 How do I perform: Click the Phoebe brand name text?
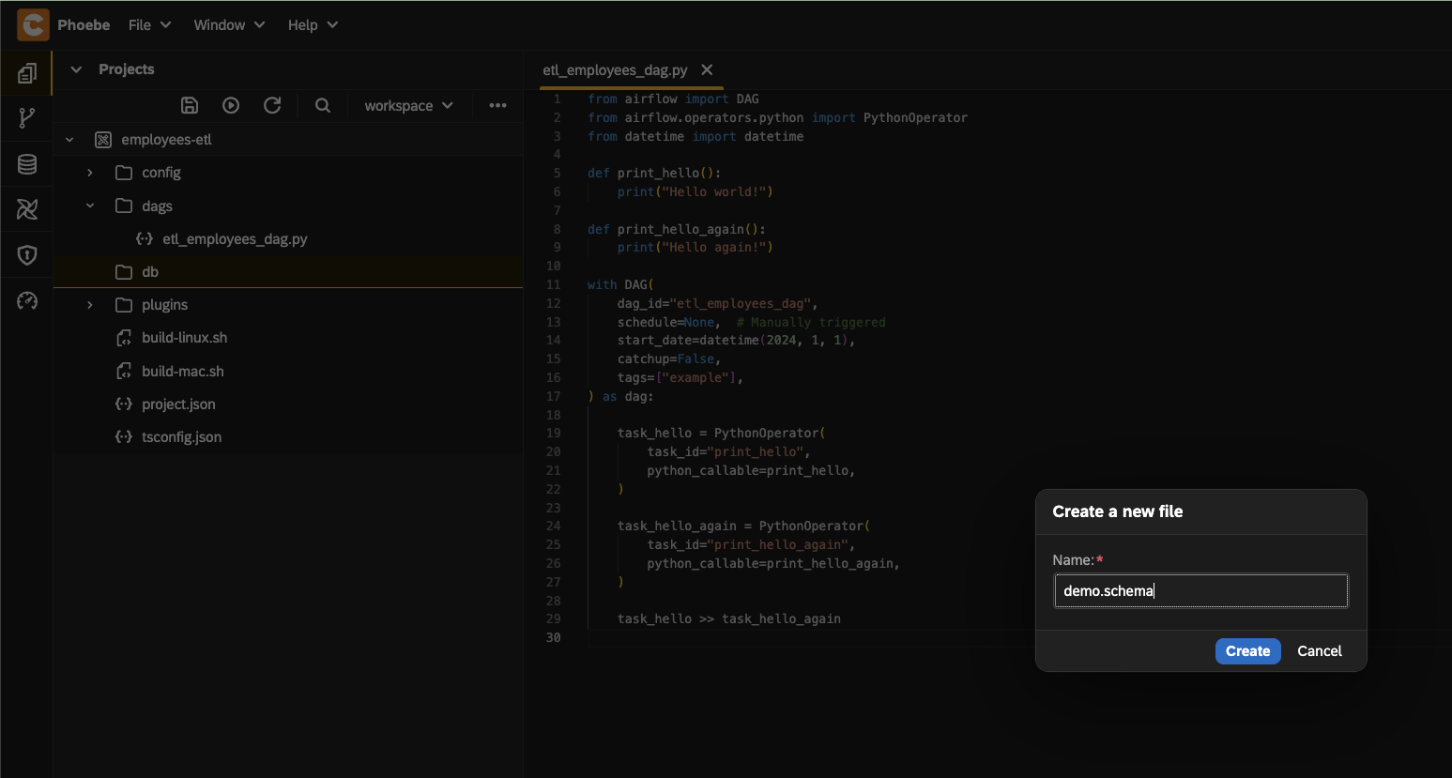pyautogui.click(x=84, y=24)
